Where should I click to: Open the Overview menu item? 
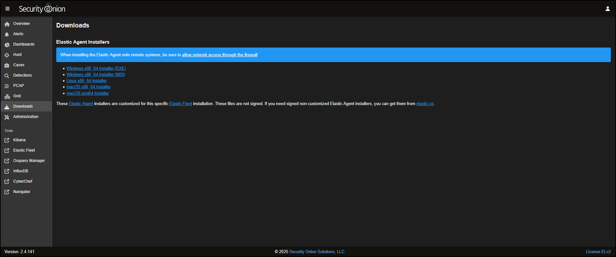[21, 24]
